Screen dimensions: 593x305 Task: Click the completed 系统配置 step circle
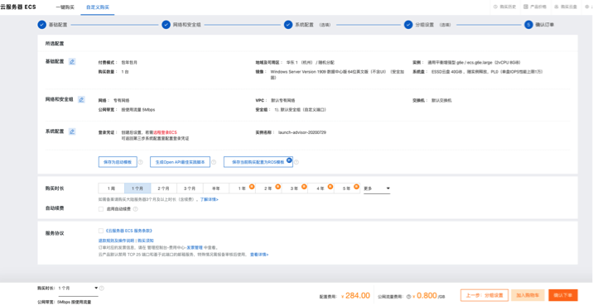[288, 25]
